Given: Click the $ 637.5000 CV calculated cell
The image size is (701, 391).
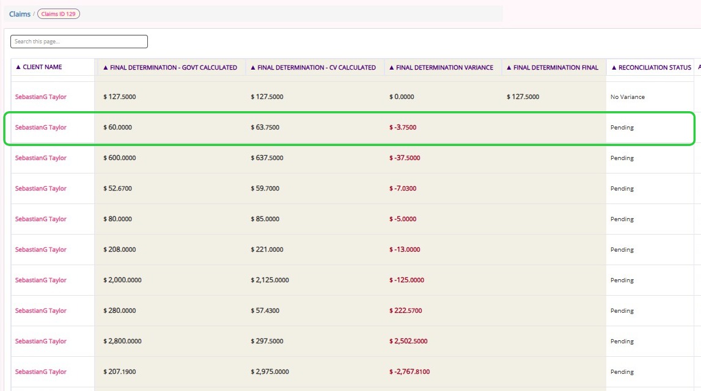Looking at the screenshot, I should pos(267,158).
